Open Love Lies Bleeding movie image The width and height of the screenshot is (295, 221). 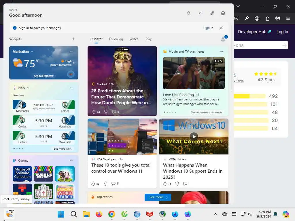click(194, 73)
